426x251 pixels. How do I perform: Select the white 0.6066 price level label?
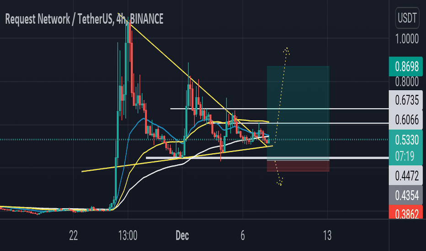click(x=406, y=120)
